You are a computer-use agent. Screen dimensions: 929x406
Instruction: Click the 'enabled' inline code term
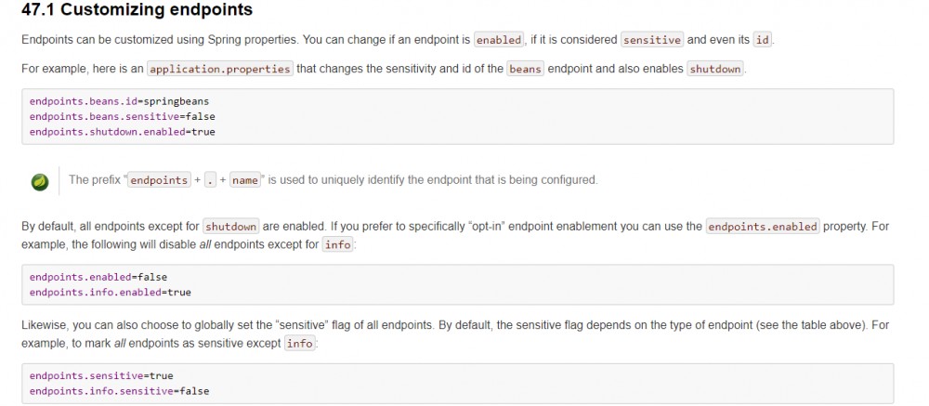tap(499, 40)
